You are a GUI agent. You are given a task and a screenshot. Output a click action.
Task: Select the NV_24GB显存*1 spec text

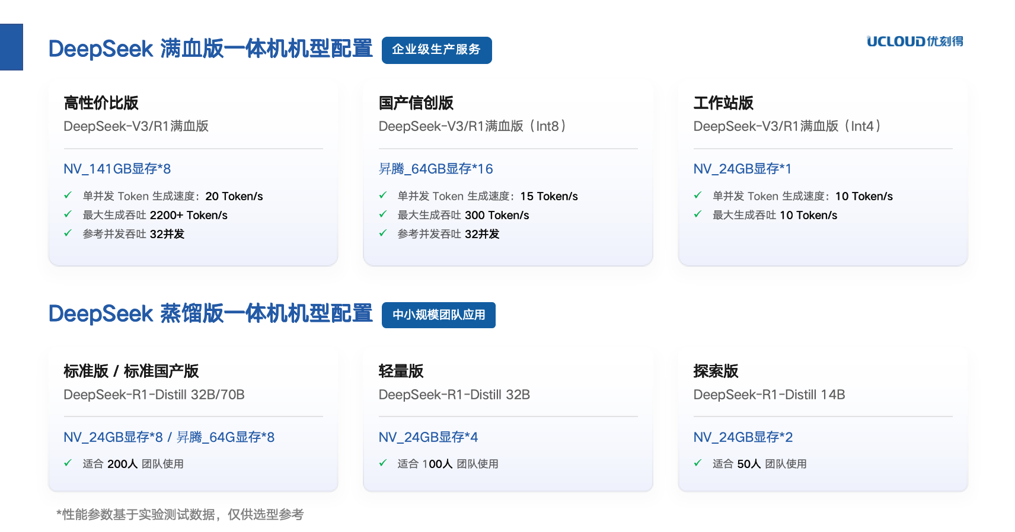[x=742, y=169]
